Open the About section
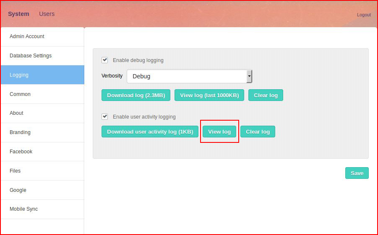This screenshot has width=378, height=235. coord(42,113)
